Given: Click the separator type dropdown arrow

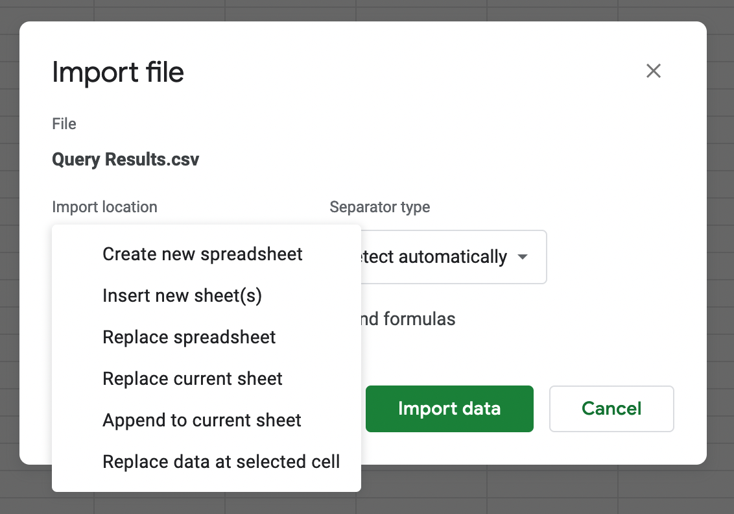Looking at the screenshot, I should [x=523, y=257].
